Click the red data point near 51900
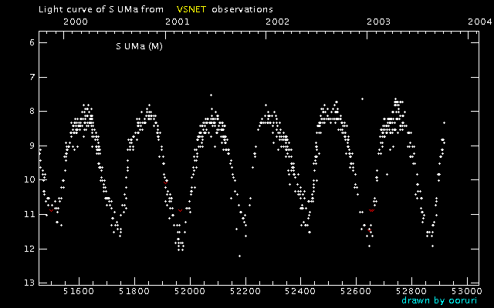The width and height of the screenshot is (494, 308). coord(166,182)
